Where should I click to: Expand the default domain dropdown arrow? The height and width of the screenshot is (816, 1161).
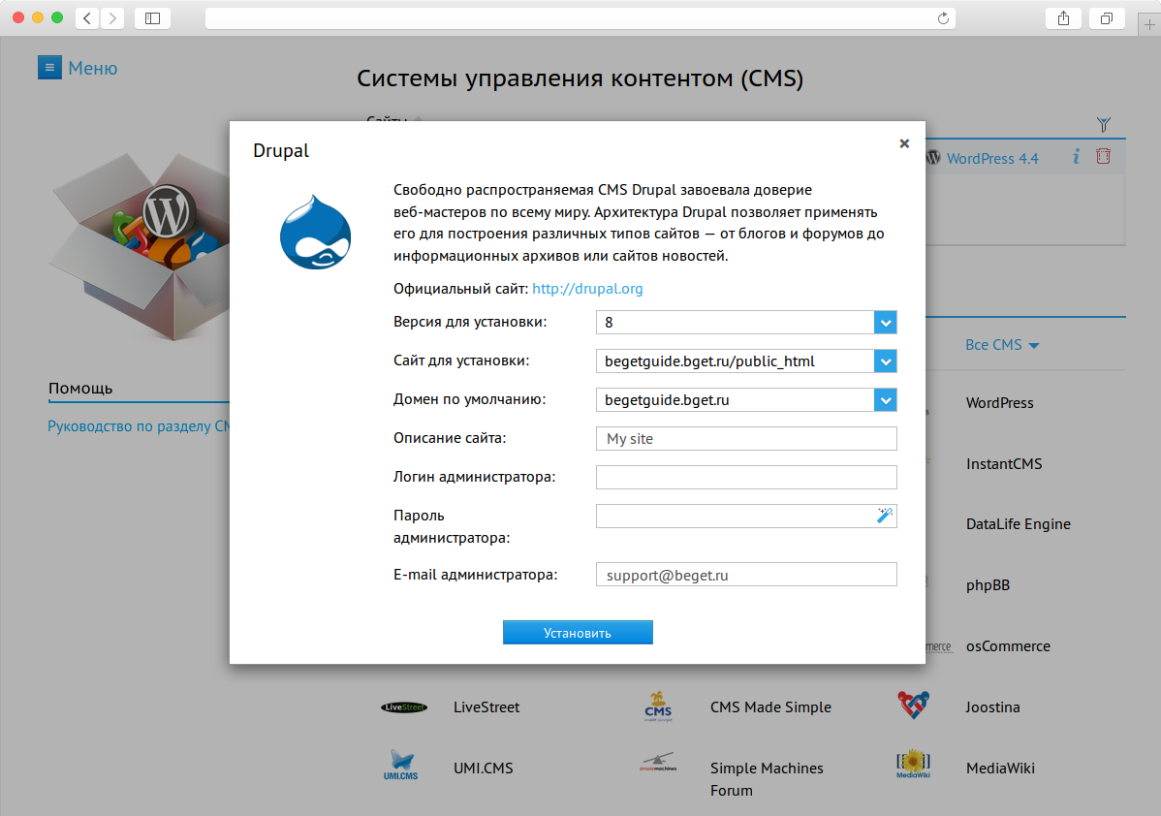point(885,400)
